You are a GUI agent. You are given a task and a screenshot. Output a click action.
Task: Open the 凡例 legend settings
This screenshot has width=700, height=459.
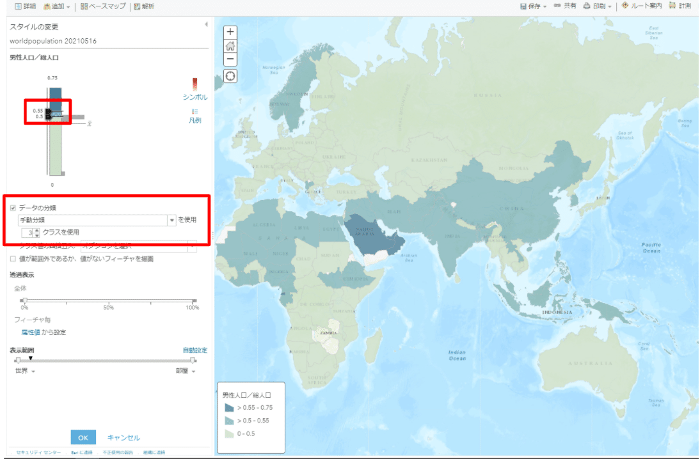[195, 116]
